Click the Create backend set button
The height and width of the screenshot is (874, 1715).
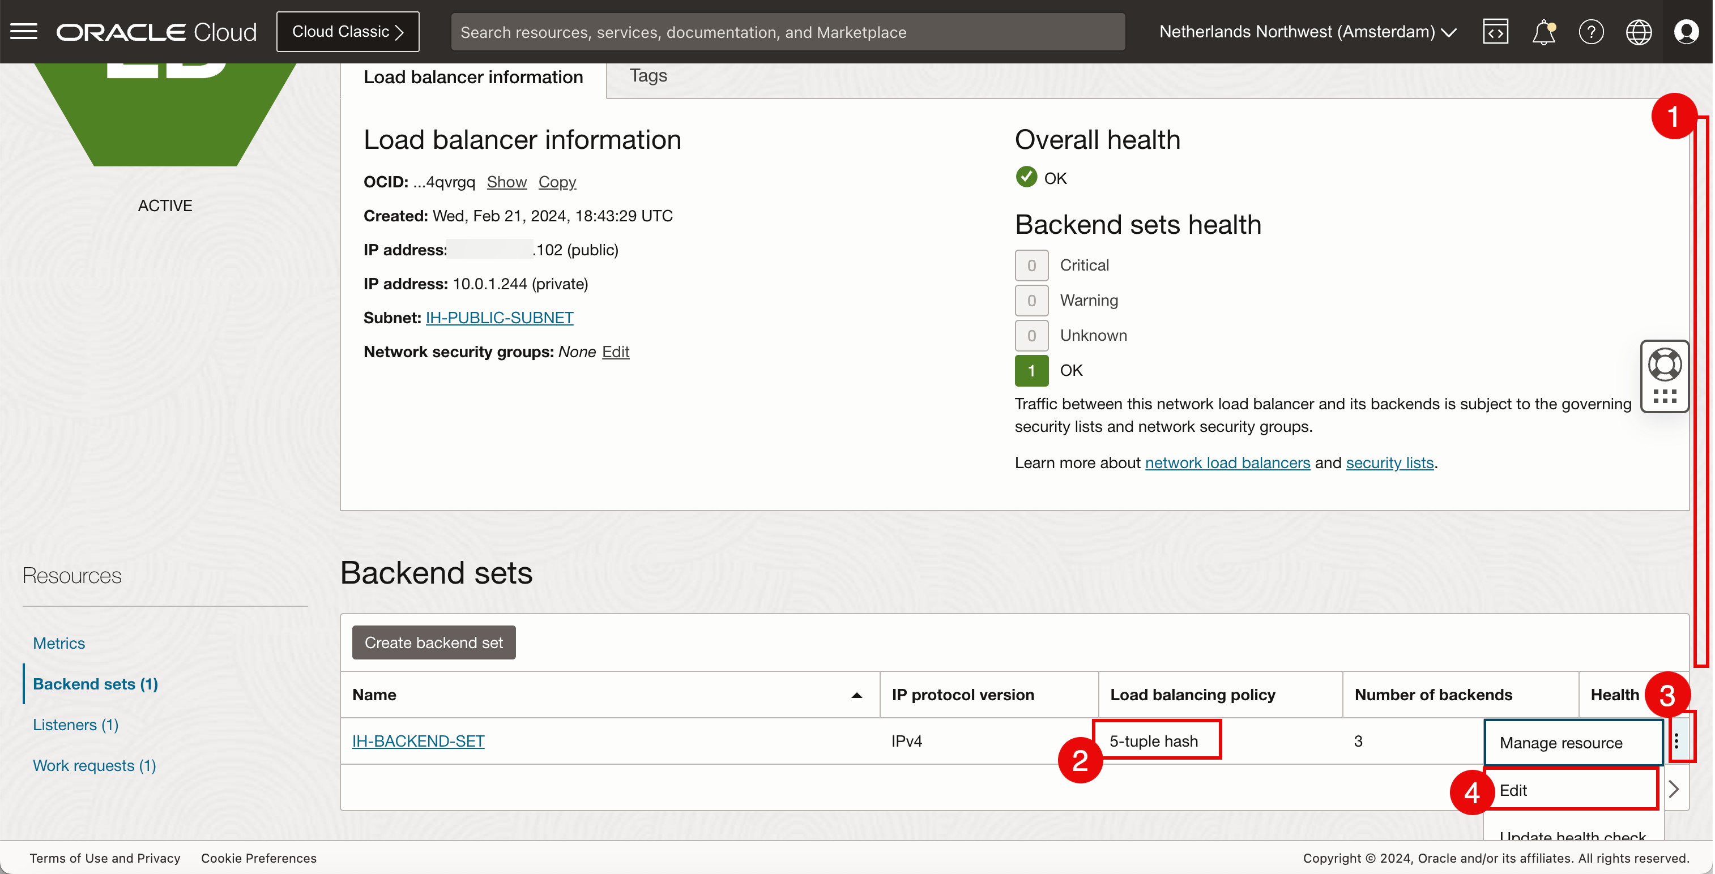(433, 642)
